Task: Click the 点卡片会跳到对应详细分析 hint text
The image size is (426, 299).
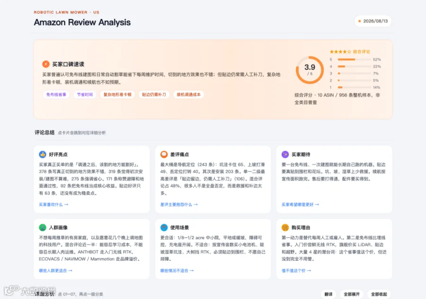Action: 82,133
